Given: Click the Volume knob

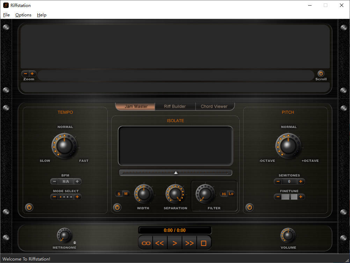Looking at the screenshot, I should pos(288,235).
